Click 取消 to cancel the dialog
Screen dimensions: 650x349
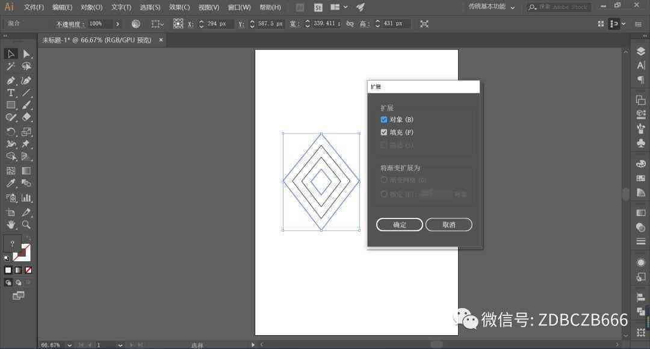(448, 224)
